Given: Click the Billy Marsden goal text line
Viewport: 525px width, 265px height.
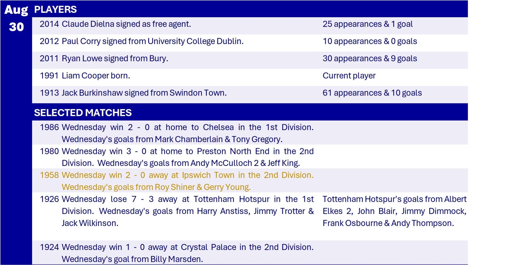Looking at the screenshot, I should (132, 259).
